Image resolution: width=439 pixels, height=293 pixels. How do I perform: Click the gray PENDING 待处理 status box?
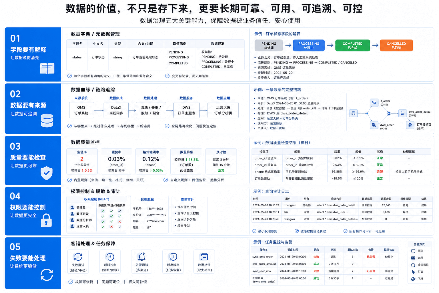coord(269,45)
